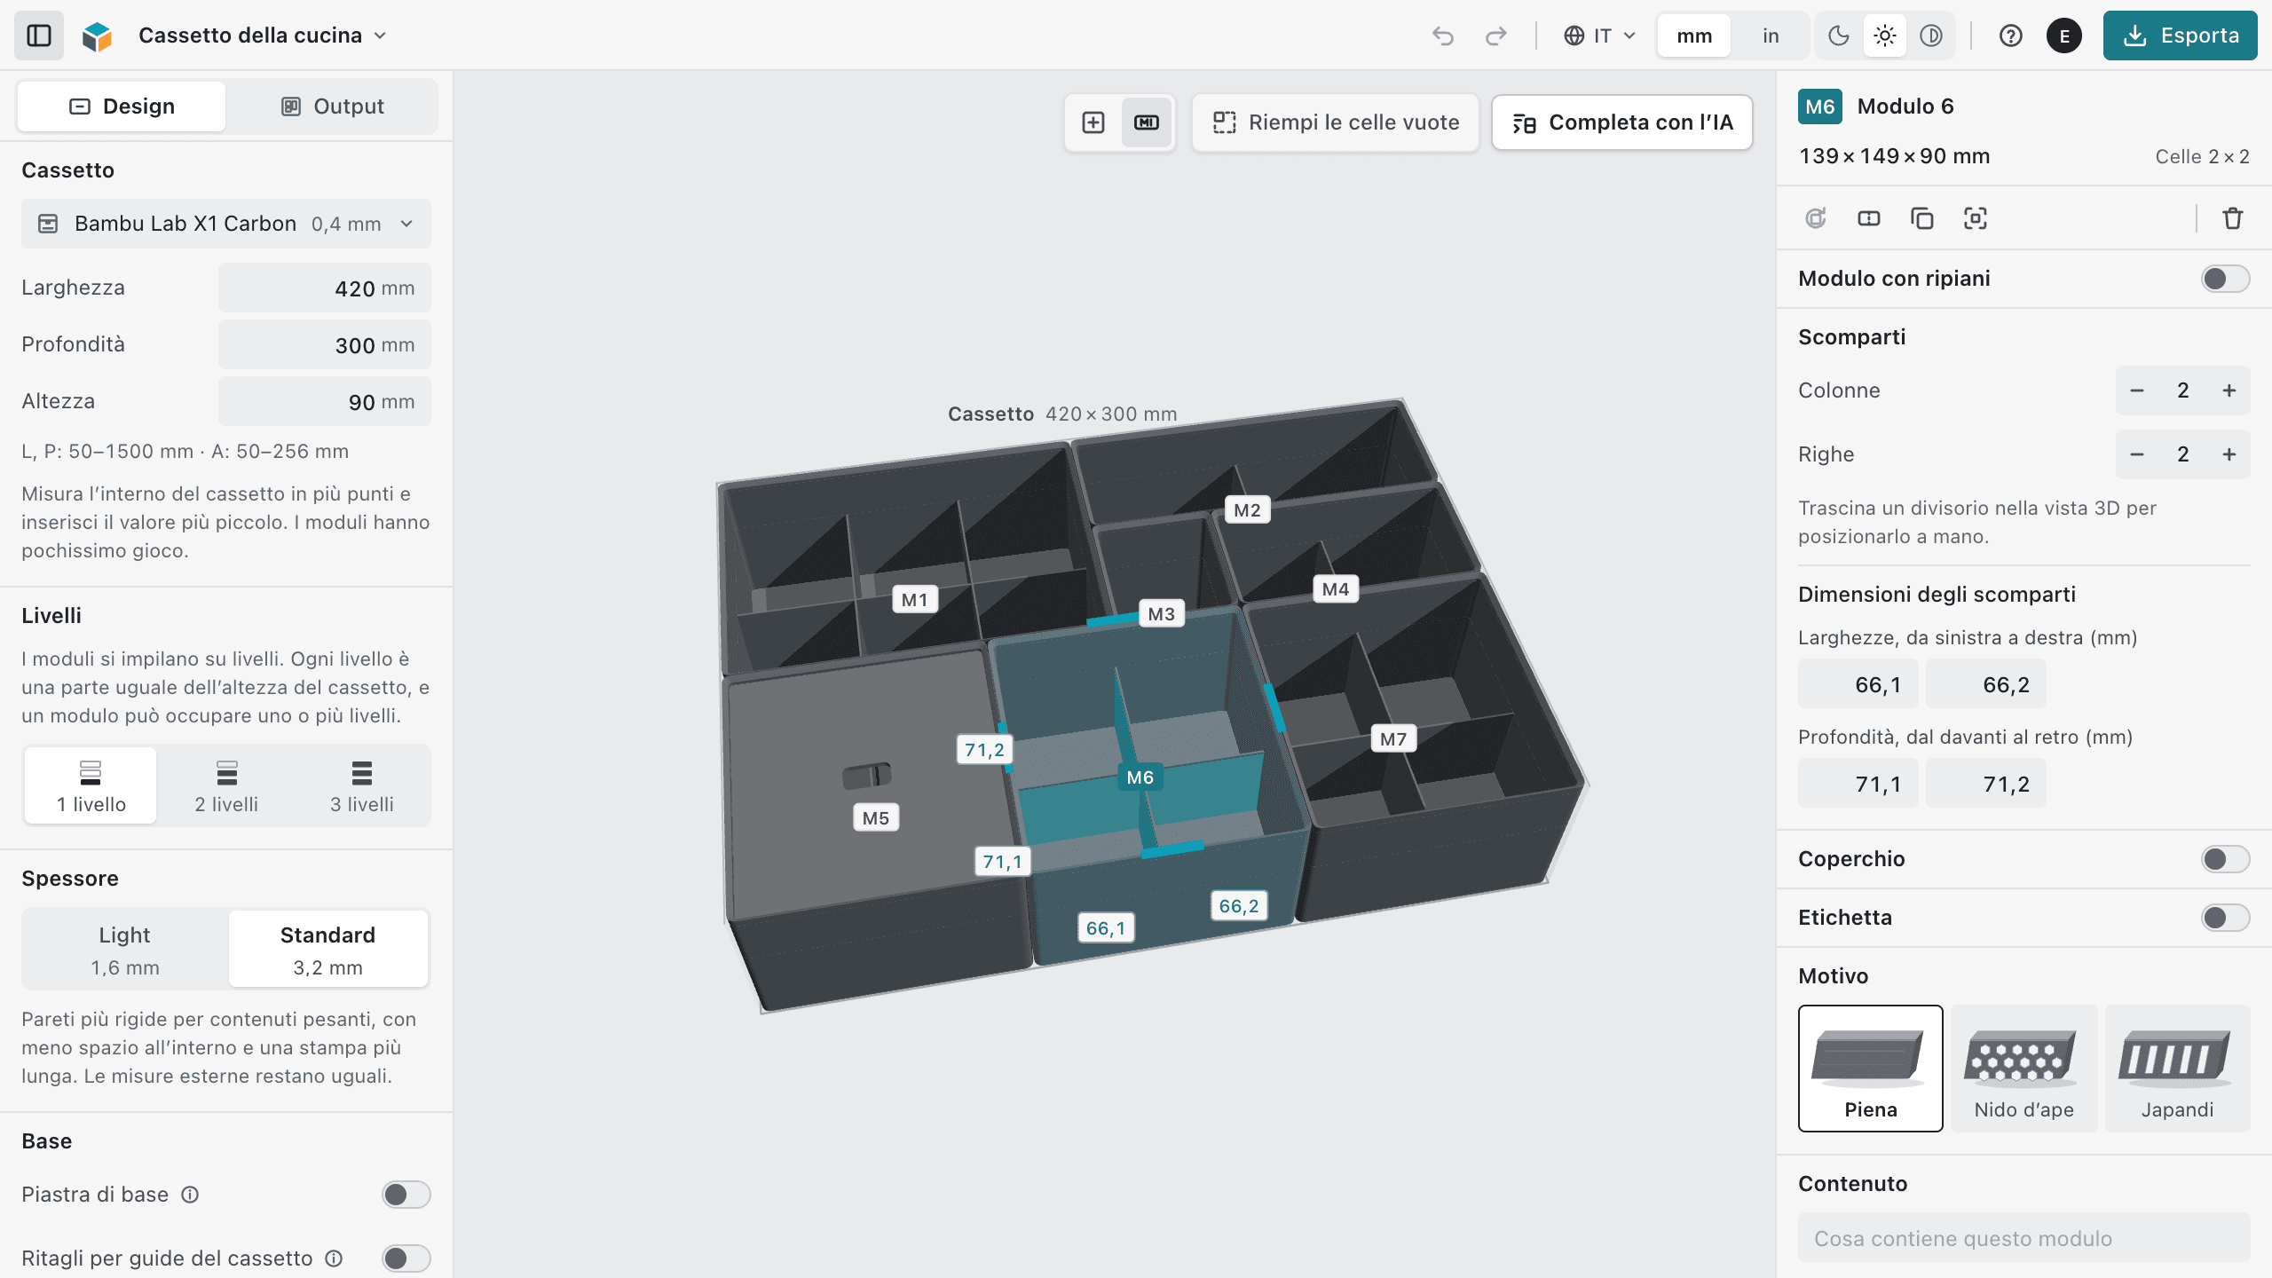Switch to the Output tab
This screenshot has width=2272, height=1278.
(333, 106)
